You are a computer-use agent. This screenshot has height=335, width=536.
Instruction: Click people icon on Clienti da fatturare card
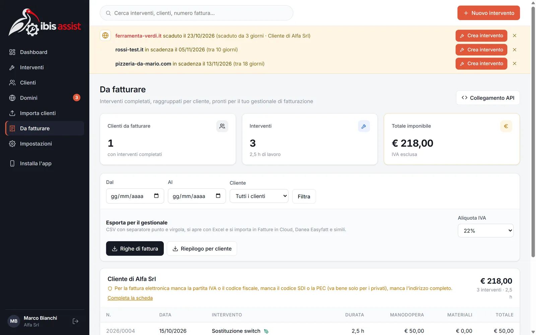222,126
